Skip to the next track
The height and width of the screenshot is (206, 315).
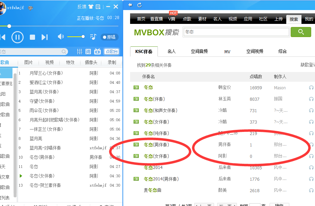tap(44, 37)
